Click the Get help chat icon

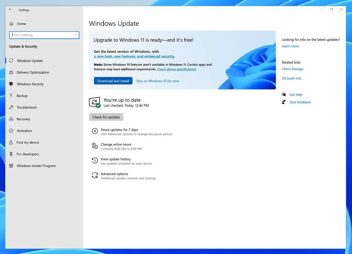(284, 94)
